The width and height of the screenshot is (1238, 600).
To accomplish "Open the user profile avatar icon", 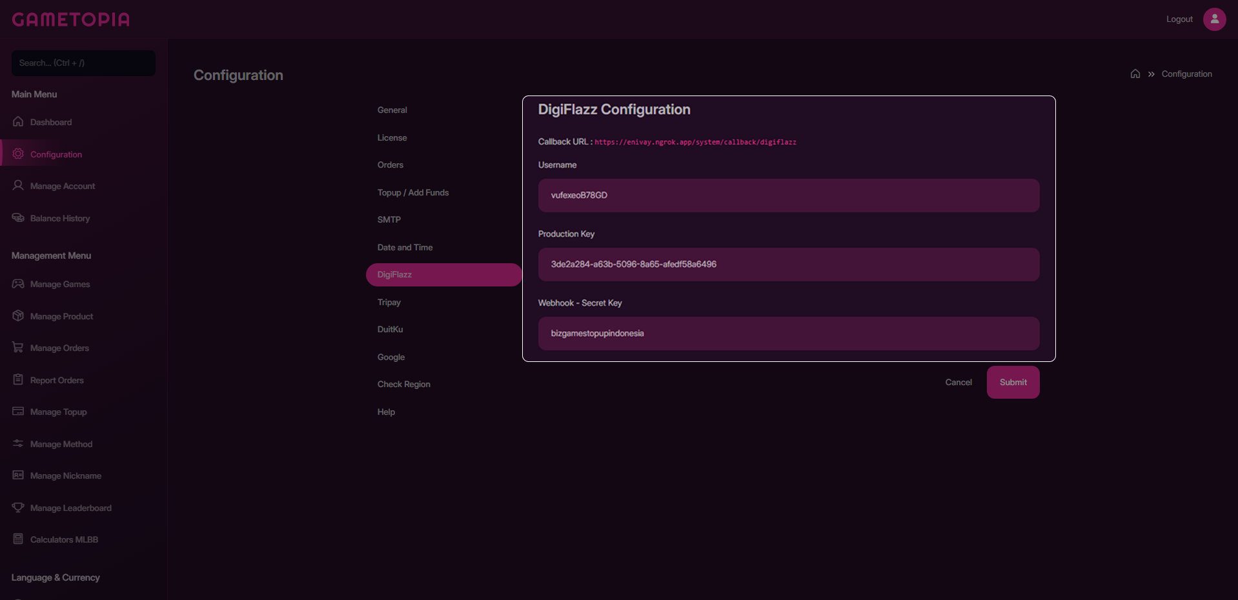I will point(1214,19).
